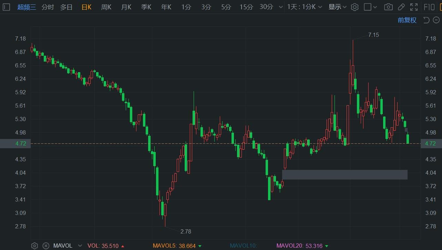Click the MAVOL indicator name

63,246
